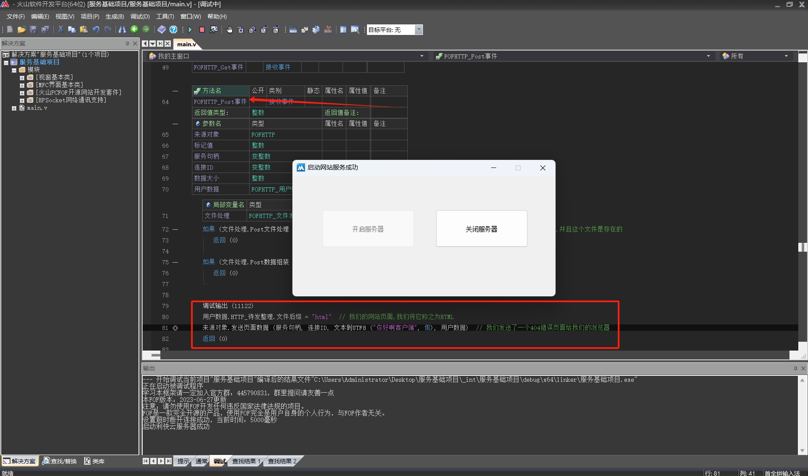Open the 生成(B) menu

tap(114, 16)
